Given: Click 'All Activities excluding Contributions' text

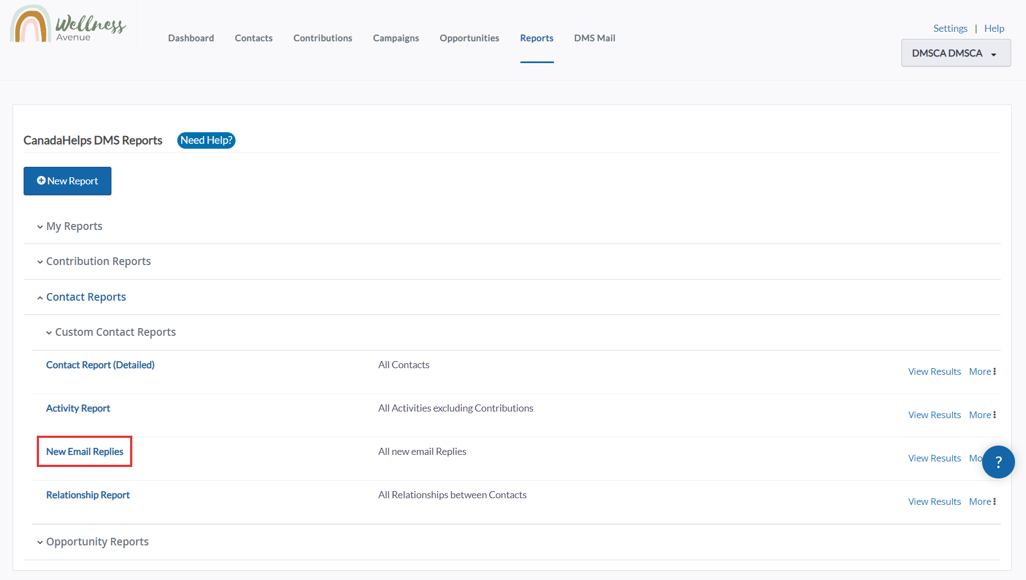Looking at the screenshot, I should [456, 408].
